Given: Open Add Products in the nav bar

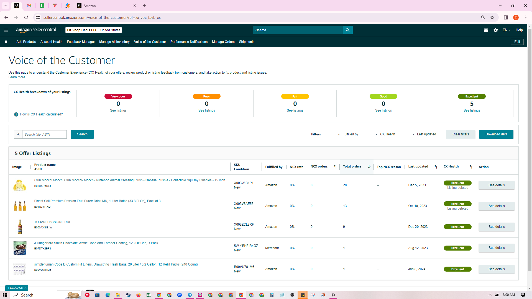Looking at the screenshot, I should tap(26, 42).
